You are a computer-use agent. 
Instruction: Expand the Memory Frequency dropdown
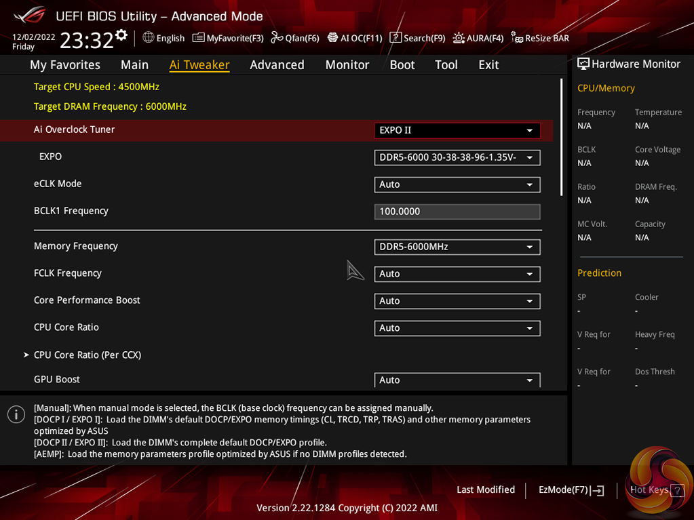[x=457, y=247]
